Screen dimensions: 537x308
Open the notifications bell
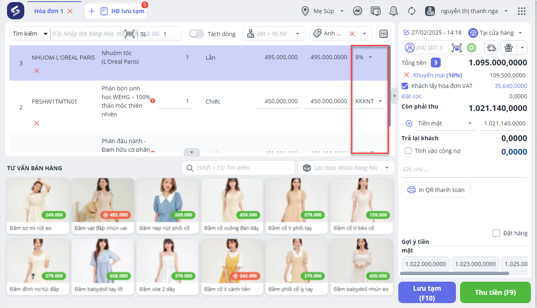tap(394, 11)
